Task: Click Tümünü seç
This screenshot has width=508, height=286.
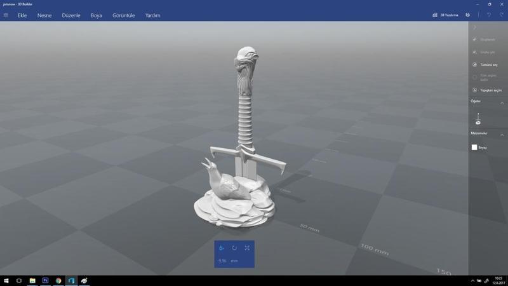Action: pyautogui.click(x=485, y=65)
